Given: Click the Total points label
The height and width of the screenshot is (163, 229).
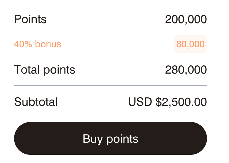Looking at the screenshot, I should click(x=45, y=70).
